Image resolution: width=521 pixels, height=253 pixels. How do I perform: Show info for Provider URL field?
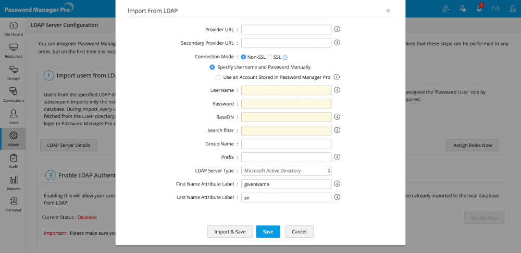pos(337,29)
